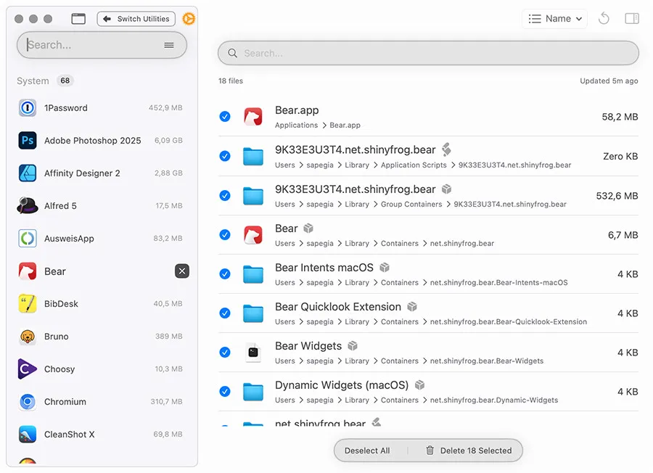Open the sidebar search filter menu

(x=169, y=44)
